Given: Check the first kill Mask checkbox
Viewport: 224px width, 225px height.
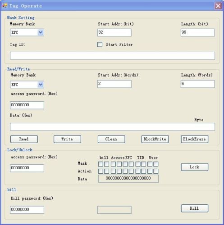Looking at the screenshot, I should point(101,164).
